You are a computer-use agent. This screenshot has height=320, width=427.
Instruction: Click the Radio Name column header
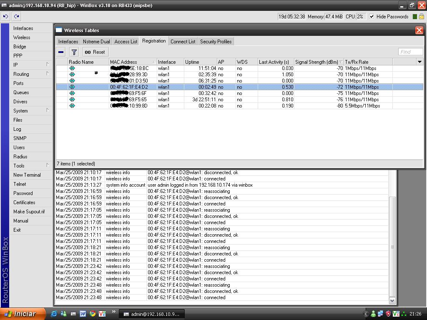tap(88, 62)
